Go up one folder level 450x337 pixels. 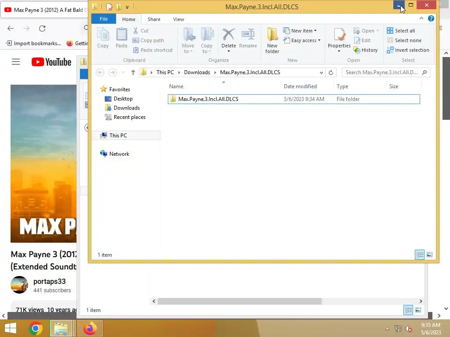click(x=133, y=72)
